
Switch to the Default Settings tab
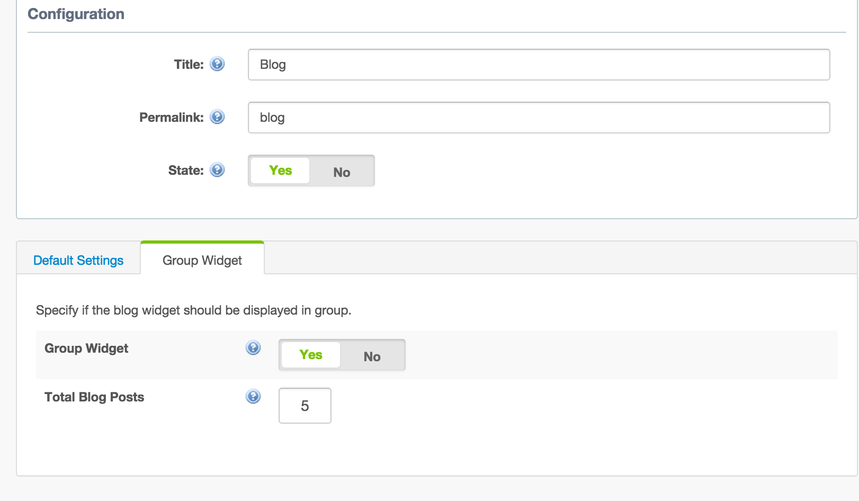click(x=78, y=260)
